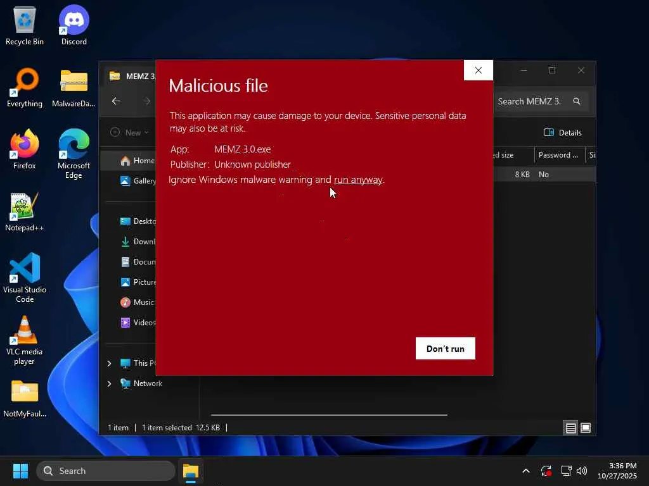Open the Recycle Bin desktop icon

[25, 25]
